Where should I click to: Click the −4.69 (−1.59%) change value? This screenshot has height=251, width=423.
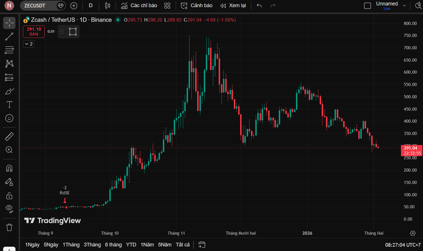click(x=220, y=20)
